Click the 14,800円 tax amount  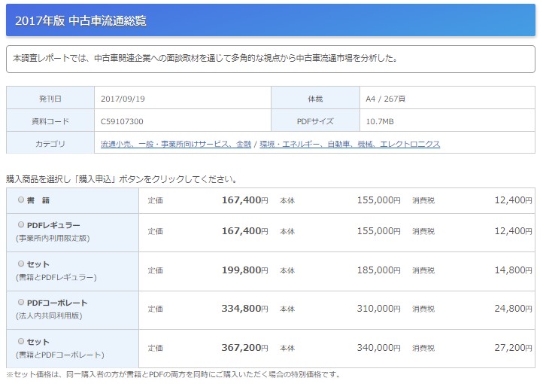[x=513, y=270]
